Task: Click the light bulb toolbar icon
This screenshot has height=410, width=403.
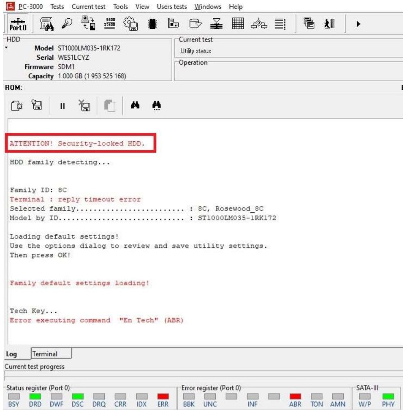Action: [x=67, y=24]
